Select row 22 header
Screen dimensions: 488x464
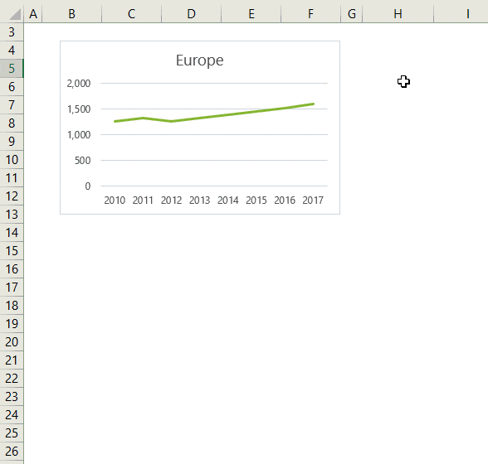(x=12, y=378)
